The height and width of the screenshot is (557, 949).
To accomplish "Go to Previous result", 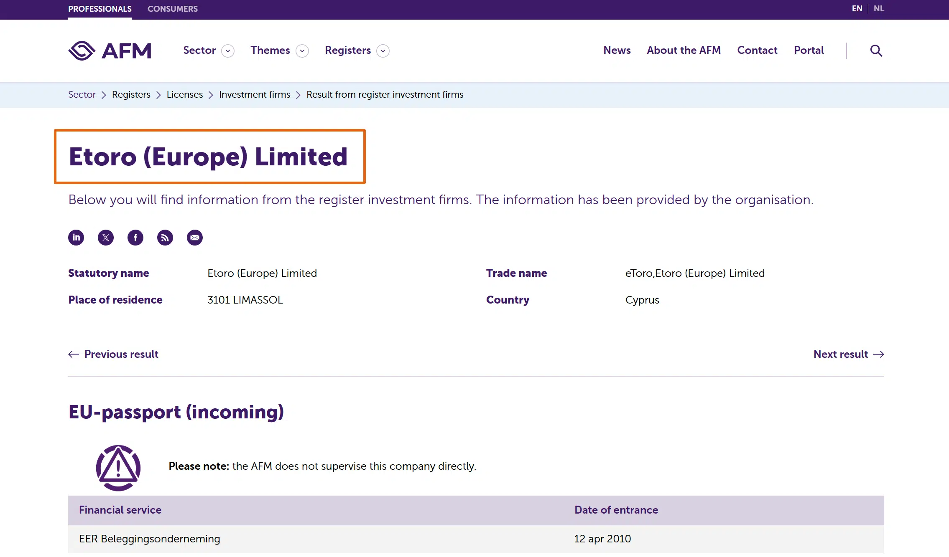I will point(113,354).
